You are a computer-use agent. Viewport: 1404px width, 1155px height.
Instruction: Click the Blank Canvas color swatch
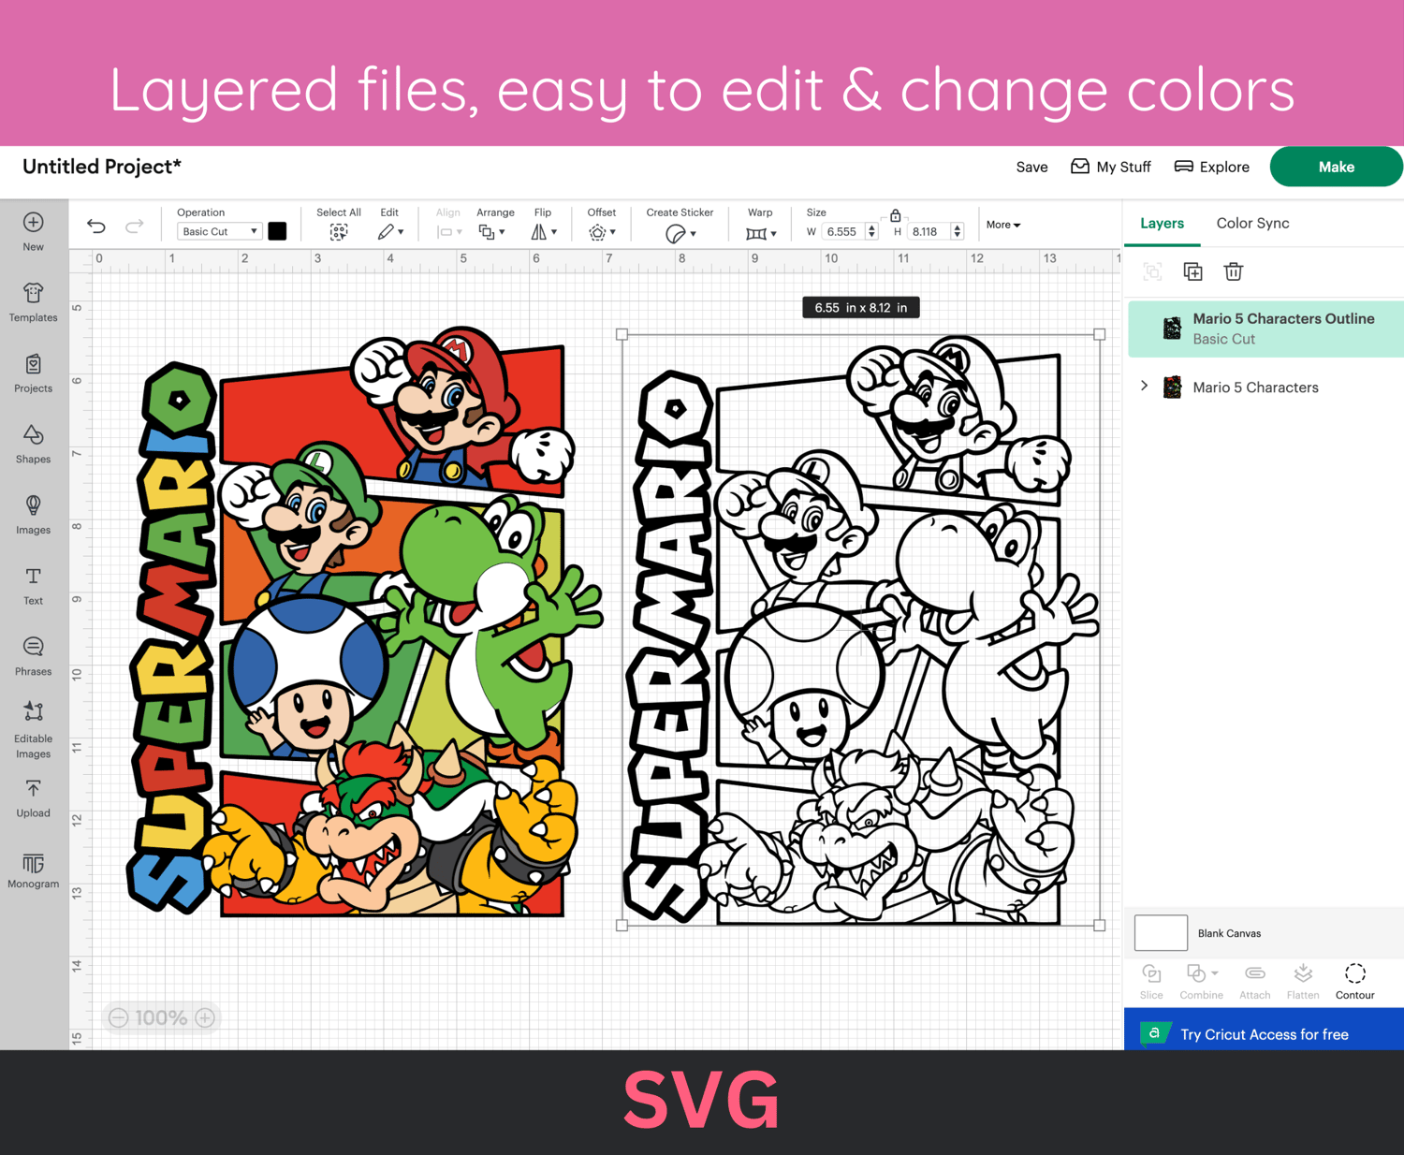coord(1161,933)
